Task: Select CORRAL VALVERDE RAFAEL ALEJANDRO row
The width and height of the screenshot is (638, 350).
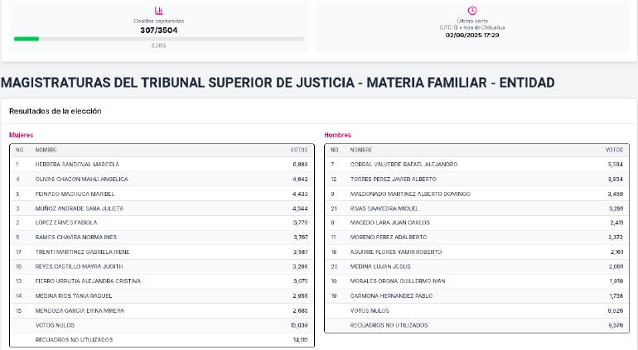Action: (477, 164)
